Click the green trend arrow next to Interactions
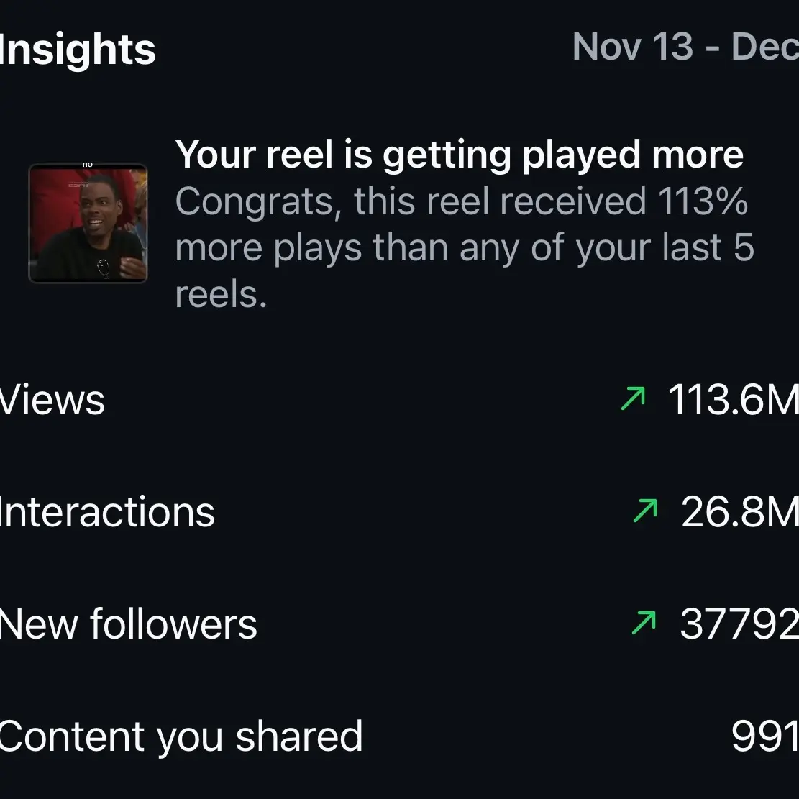Viewport: 799px width, 799px height. coord(644,511)
